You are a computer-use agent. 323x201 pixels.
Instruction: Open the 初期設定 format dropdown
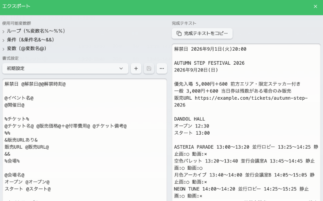[x=65, y=68]
